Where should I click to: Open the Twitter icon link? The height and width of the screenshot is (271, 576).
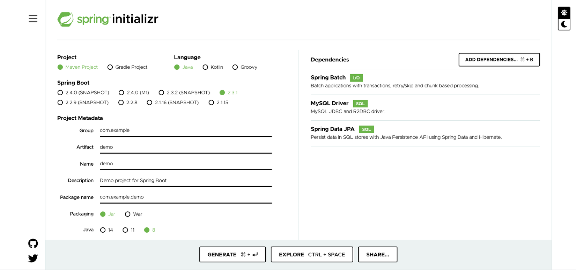[33, 258]
